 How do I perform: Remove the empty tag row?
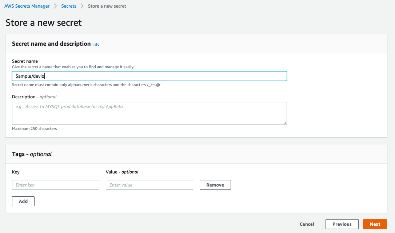(215, 185)
